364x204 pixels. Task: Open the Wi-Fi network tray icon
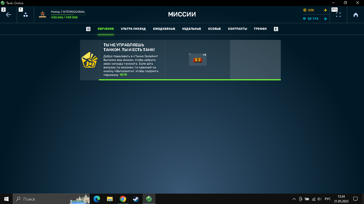(x=314, y=199)
